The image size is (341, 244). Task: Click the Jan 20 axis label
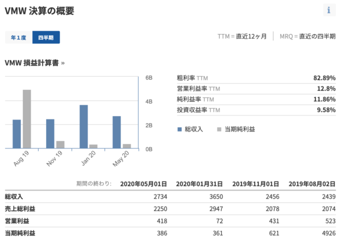[88, 158]
